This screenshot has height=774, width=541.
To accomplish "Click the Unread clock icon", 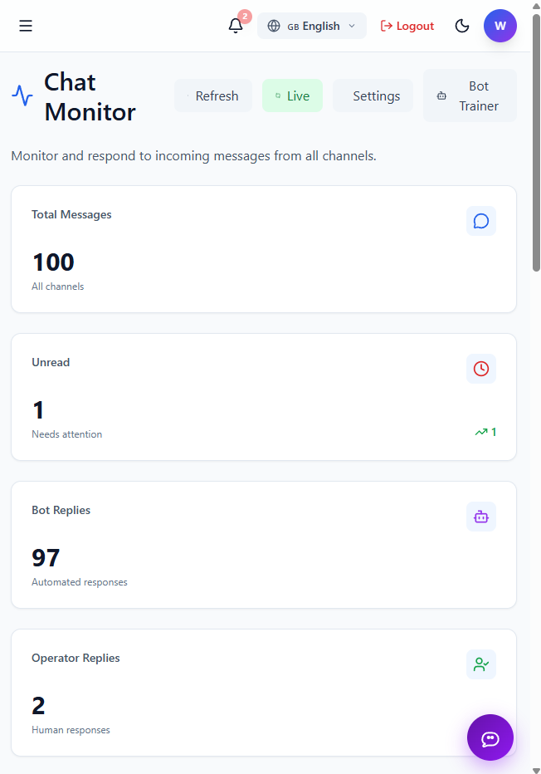I will (480, 369).
